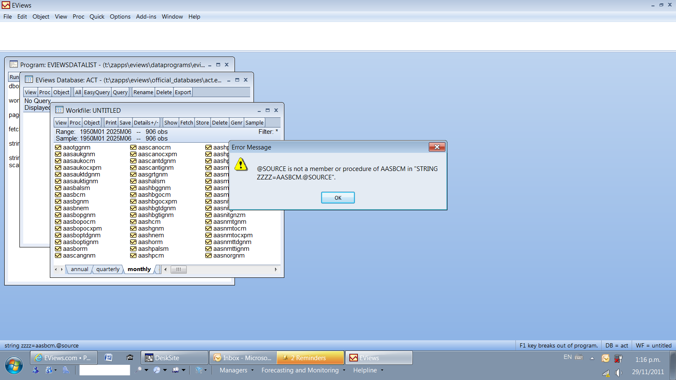The height and width of the screenshot is (380, 676).
Task: Open the Options menu
Action: tap(120, 16)
